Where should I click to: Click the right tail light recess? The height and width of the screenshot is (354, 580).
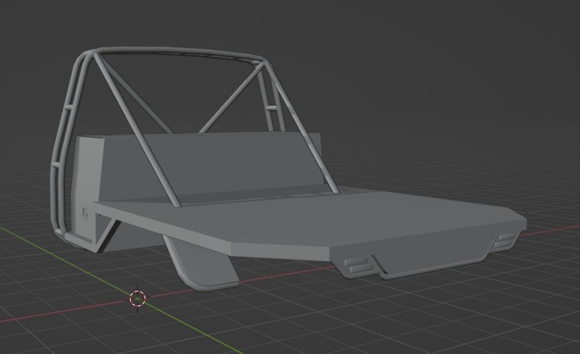coord(504,243)
